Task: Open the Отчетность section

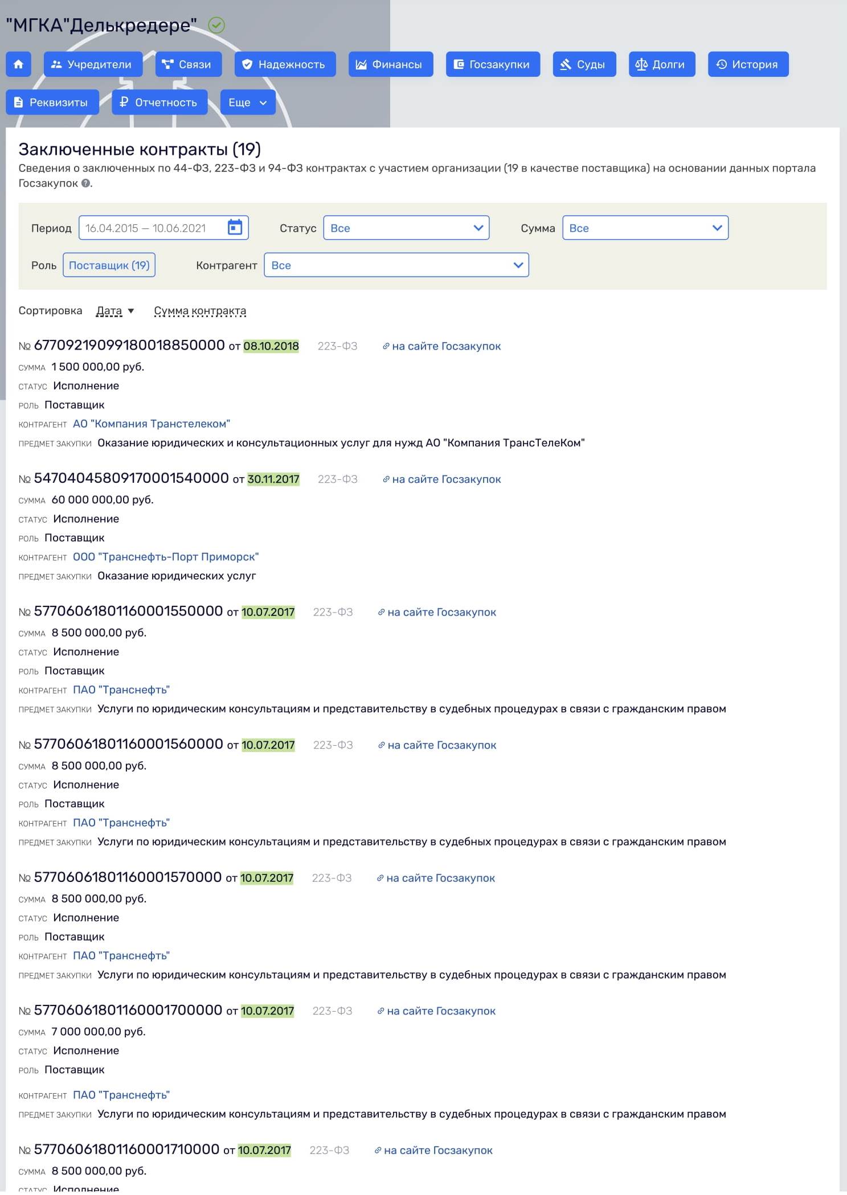Action: pyautogui.click(x=159, y=102)
